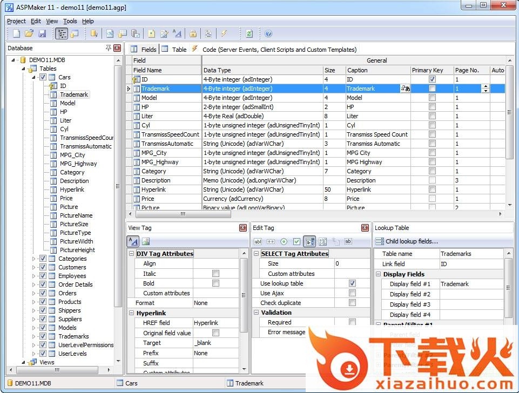Collapse the Cars table tree node
The width and height of the screenshot is (519, 393).
pyautogui.click(x=33, y=77)
